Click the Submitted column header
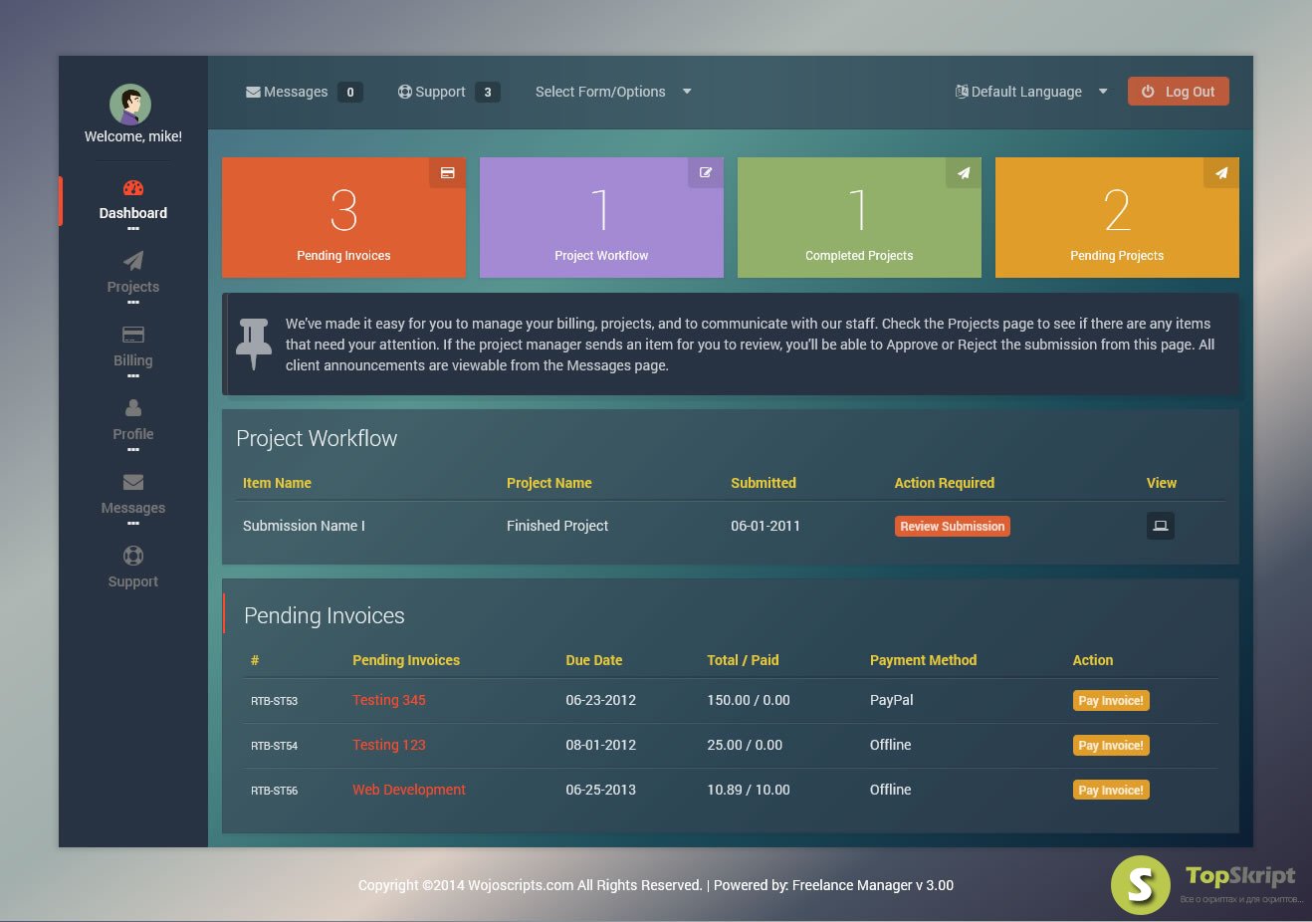The height and width of the screenshot is (922, 1312). tap(764, 483)
